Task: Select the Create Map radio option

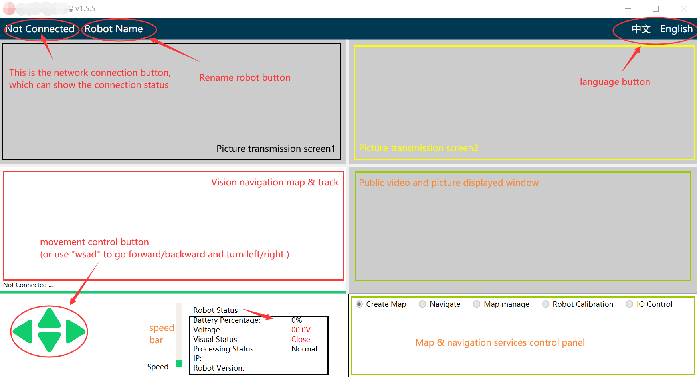Action: coord(360,304)
